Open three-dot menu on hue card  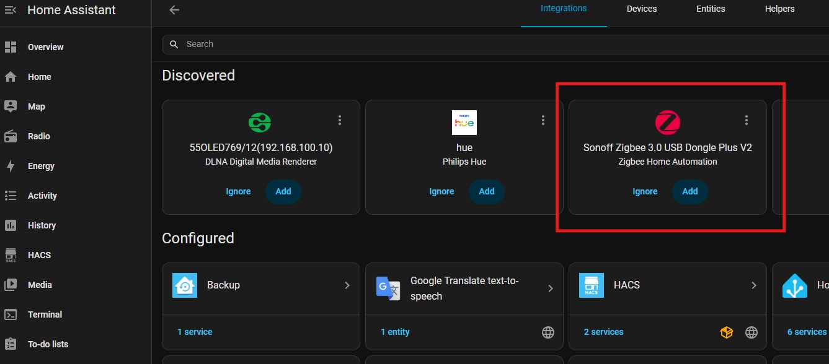(x=543, y=120)
